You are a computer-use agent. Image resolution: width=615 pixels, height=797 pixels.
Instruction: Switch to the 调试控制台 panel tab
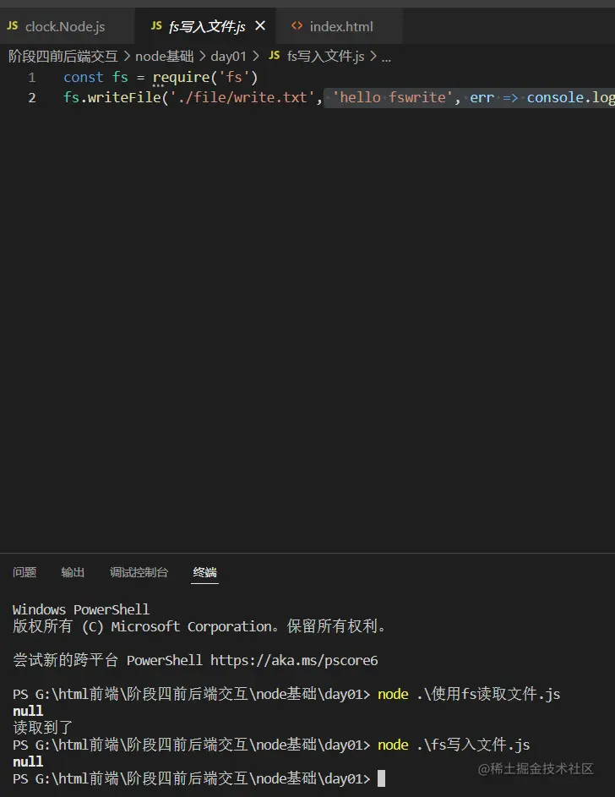click(x=139, y=572)
